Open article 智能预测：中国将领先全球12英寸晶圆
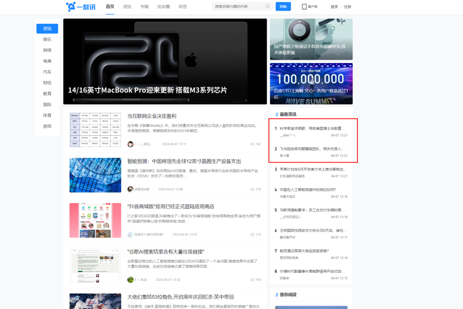This screenshot has height=309, width=463. click(184, 161)
